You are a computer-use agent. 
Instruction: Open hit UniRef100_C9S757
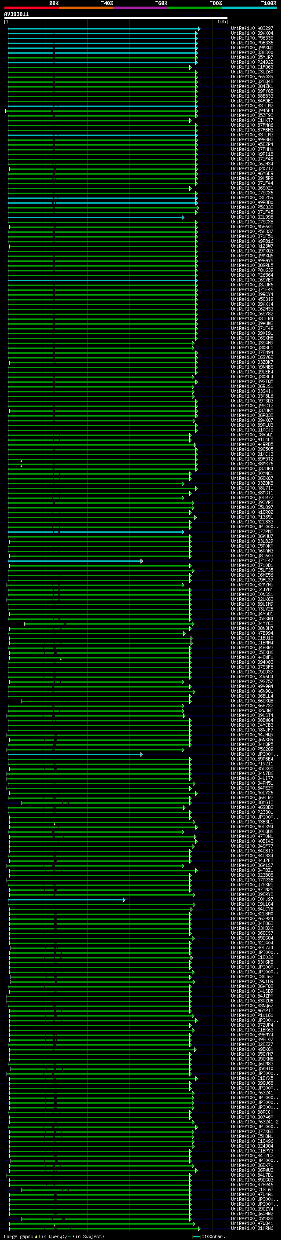pos(252,682)
